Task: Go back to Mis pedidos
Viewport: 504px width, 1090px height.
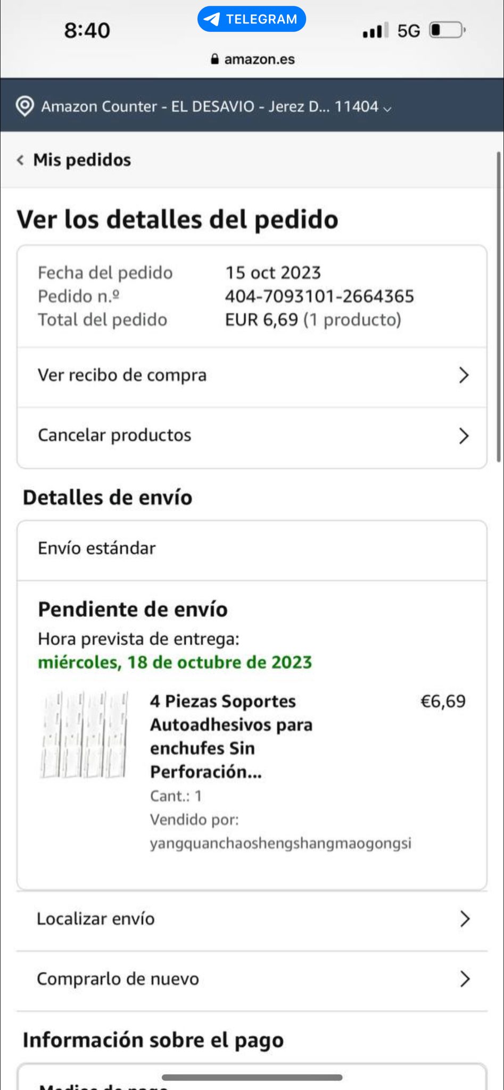Action: 82,160
